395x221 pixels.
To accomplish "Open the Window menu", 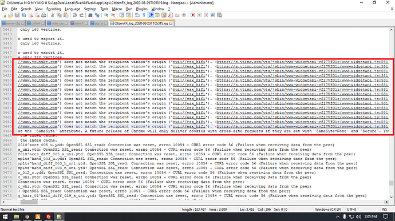I will click(x=157, y=9).
